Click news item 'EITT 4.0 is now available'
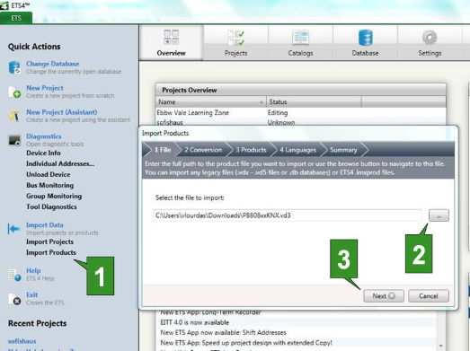470x351 pixels. tap(195, 322)
